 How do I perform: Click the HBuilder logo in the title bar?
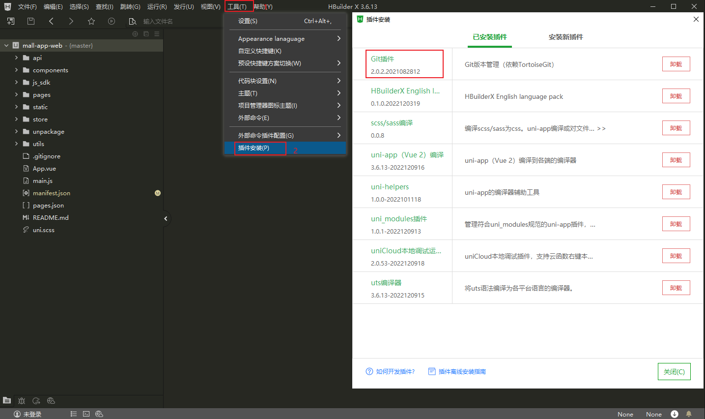tap(7, 6)
